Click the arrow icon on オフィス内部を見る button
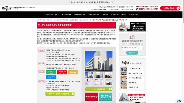This screenshot has width=184, height=103. 110,89
